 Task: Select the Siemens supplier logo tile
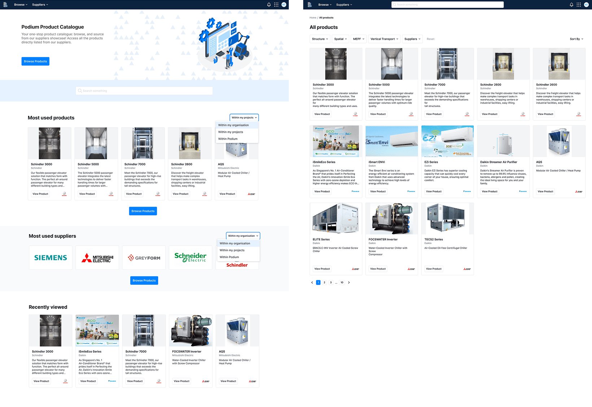pos(51,258)
